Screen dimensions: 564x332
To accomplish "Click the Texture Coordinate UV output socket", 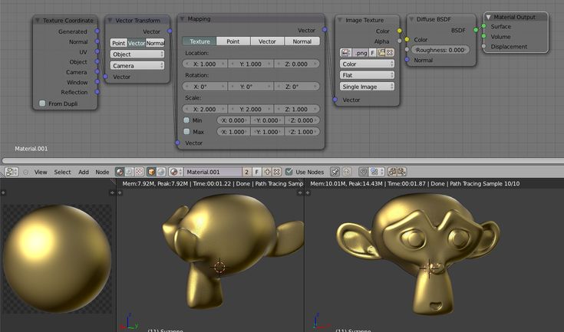I will [x=97, y=51].
